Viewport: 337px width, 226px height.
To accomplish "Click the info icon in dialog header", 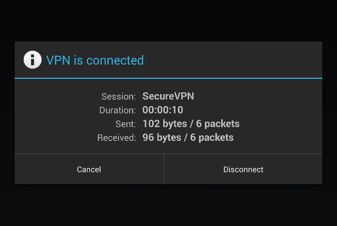I will (x=32, y=60).
